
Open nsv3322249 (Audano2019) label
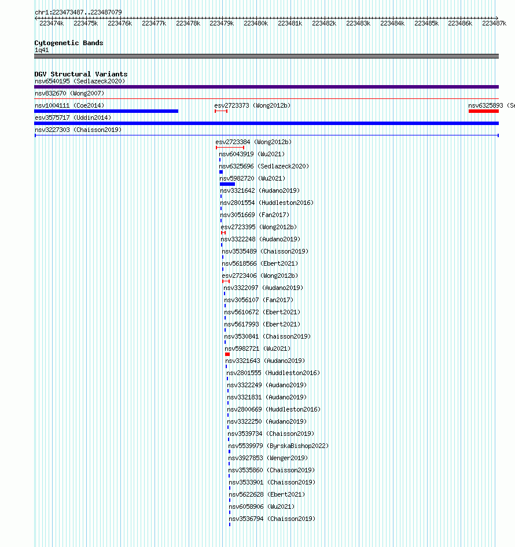tap(267, 386)
